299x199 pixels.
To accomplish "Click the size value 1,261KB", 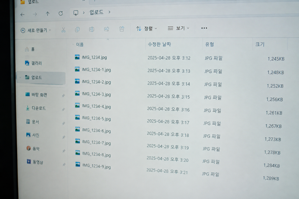I will point(274,113).
